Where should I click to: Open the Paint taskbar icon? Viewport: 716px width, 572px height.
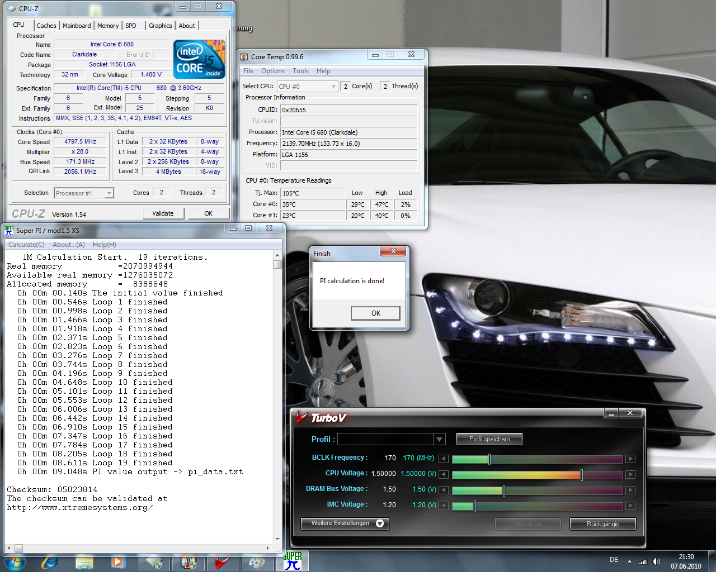pos(257,562)
